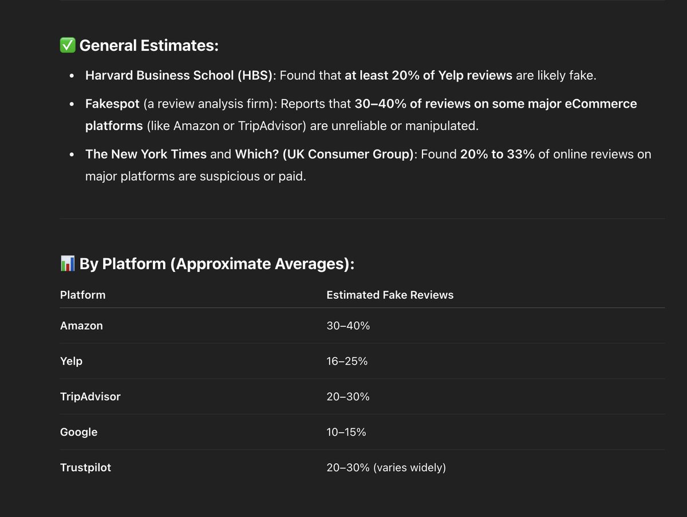Select the TripAdvisor table row label
Image resolution: width=687 pixels, height=517 pixels.
[x=90, y=397]
